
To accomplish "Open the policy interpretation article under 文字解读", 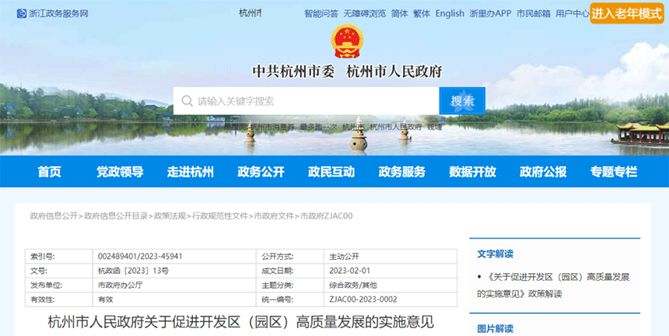I will (556, 285).
